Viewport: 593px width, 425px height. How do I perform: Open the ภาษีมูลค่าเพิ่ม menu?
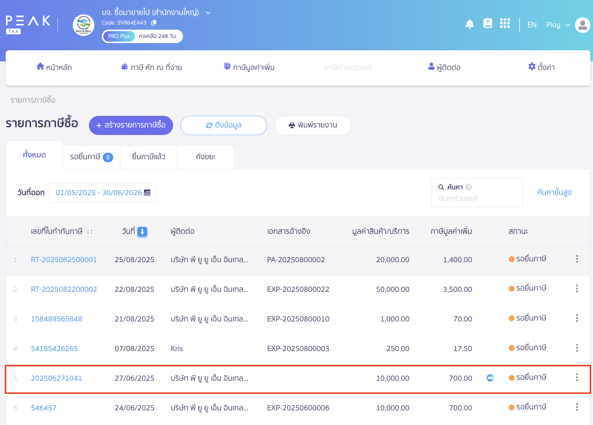pyautogui.click(x=249, y=67)
